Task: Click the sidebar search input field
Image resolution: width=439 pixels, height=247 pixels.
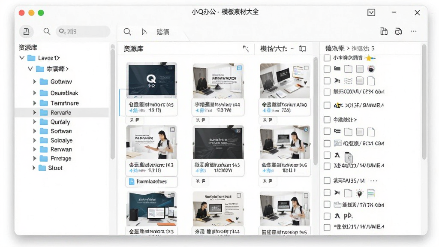Action: 83,31
